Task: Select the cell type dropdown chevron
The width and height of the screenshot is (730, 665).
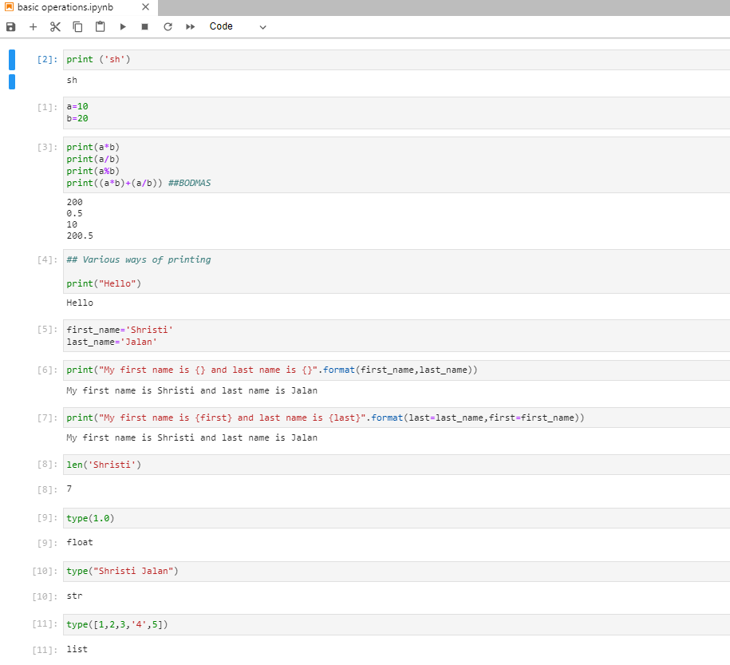Action: coord(263,26)
